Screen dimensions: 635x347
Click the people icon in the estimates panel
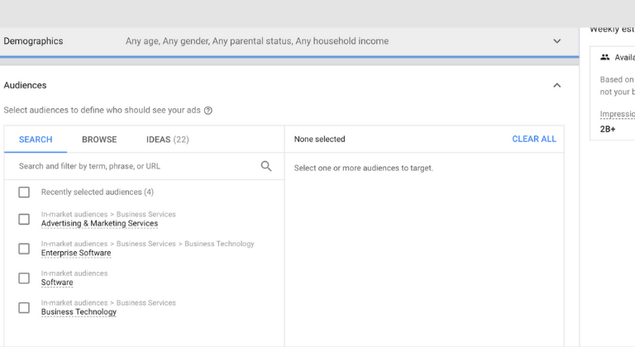tap(605, 58)
